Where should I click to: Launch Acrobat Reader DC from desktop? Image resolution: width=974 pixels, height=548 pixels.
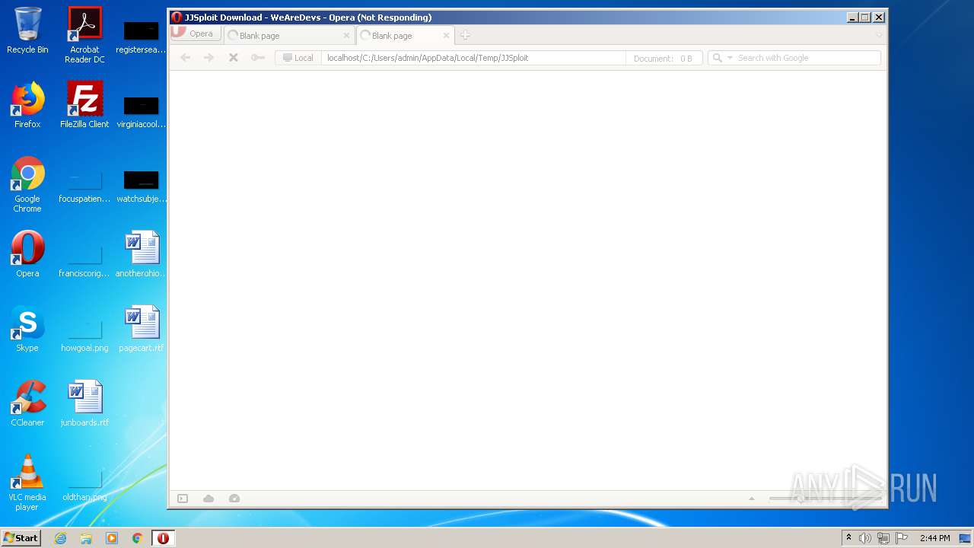click(84, 35)
